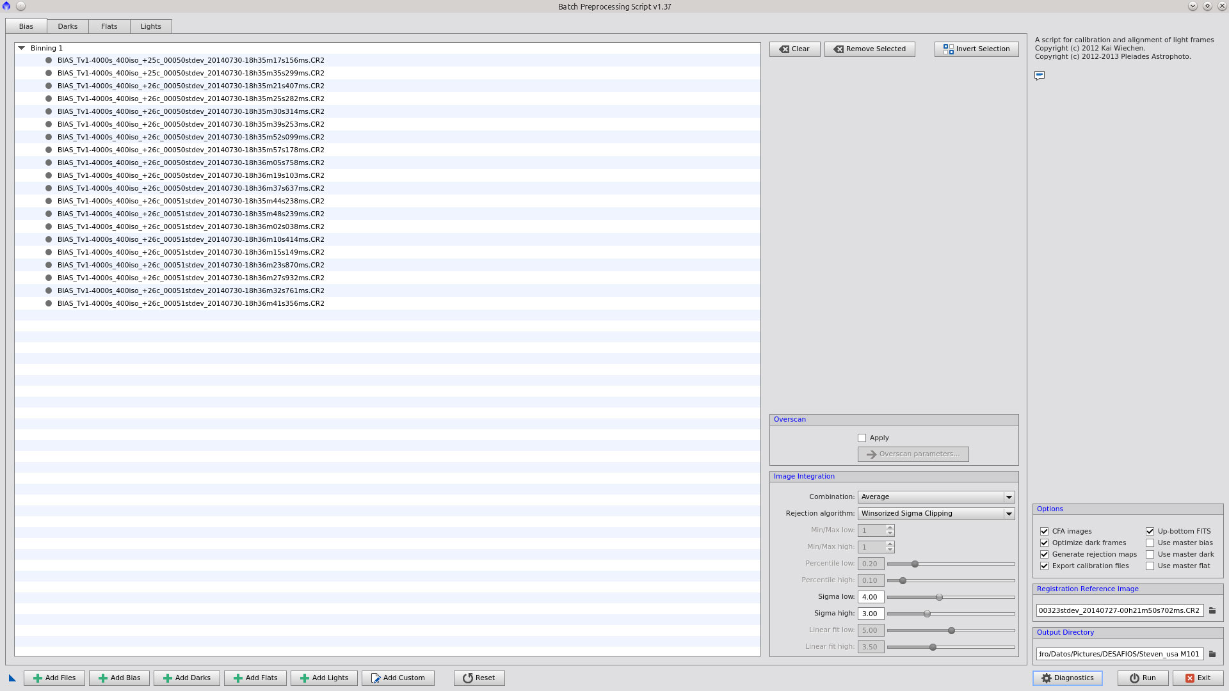Click the Sigma low slider handle
Image resolution: width=1229 pixels, height=691 pixels.
tap(939, 597)
